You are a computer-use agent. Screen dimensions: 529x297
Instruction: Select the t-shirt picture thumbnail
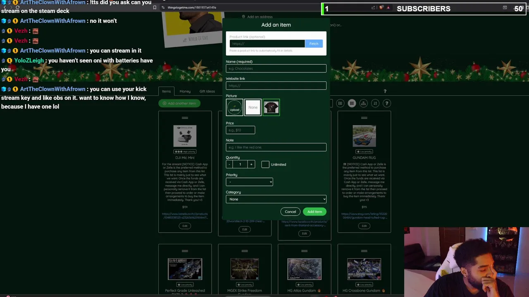(271, 108)
